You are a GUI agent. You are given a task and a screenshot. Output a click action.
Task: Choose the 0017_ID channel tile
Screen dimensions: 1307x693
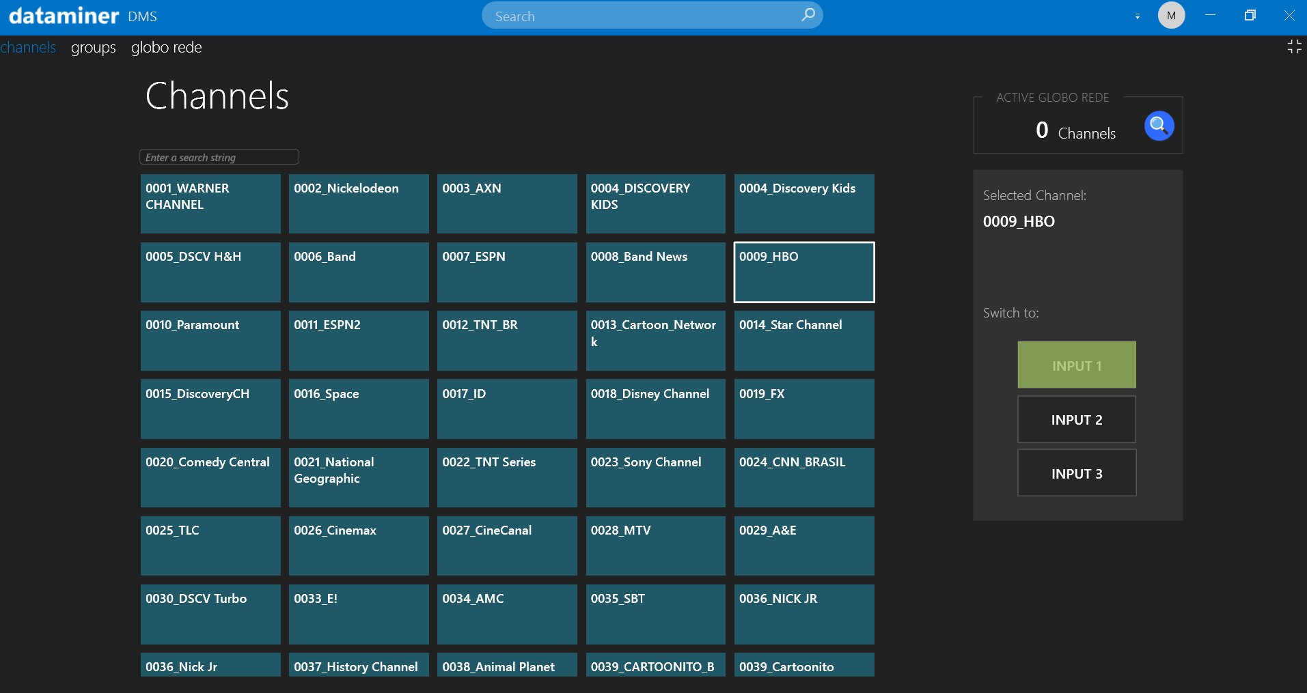(507, 409)
